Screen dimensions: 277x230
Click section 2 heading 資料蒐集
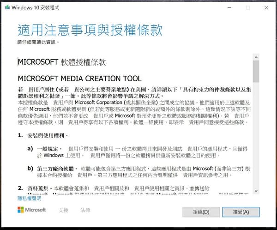point(38,188)
